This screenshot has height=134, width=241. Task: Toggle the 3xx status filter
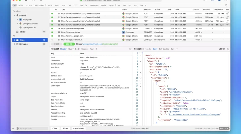(x=130, y=5)
